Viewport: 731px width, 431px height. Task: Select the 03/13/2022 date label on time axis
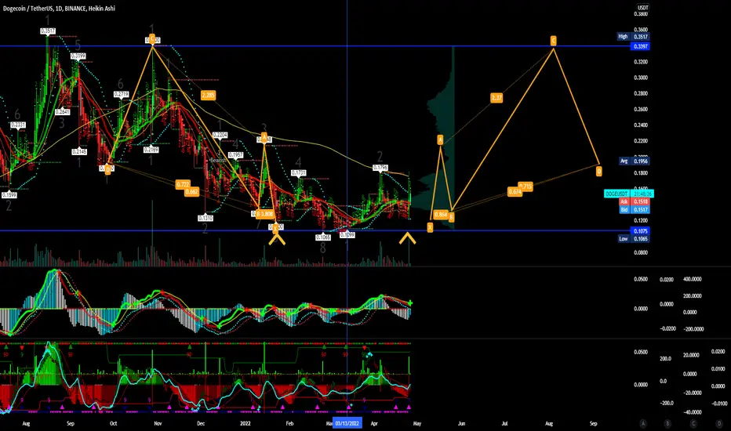347,423
